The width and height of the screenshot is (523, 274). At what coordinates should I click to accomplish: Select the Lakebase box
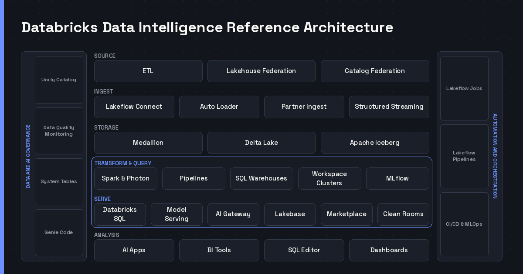[290, 214]
